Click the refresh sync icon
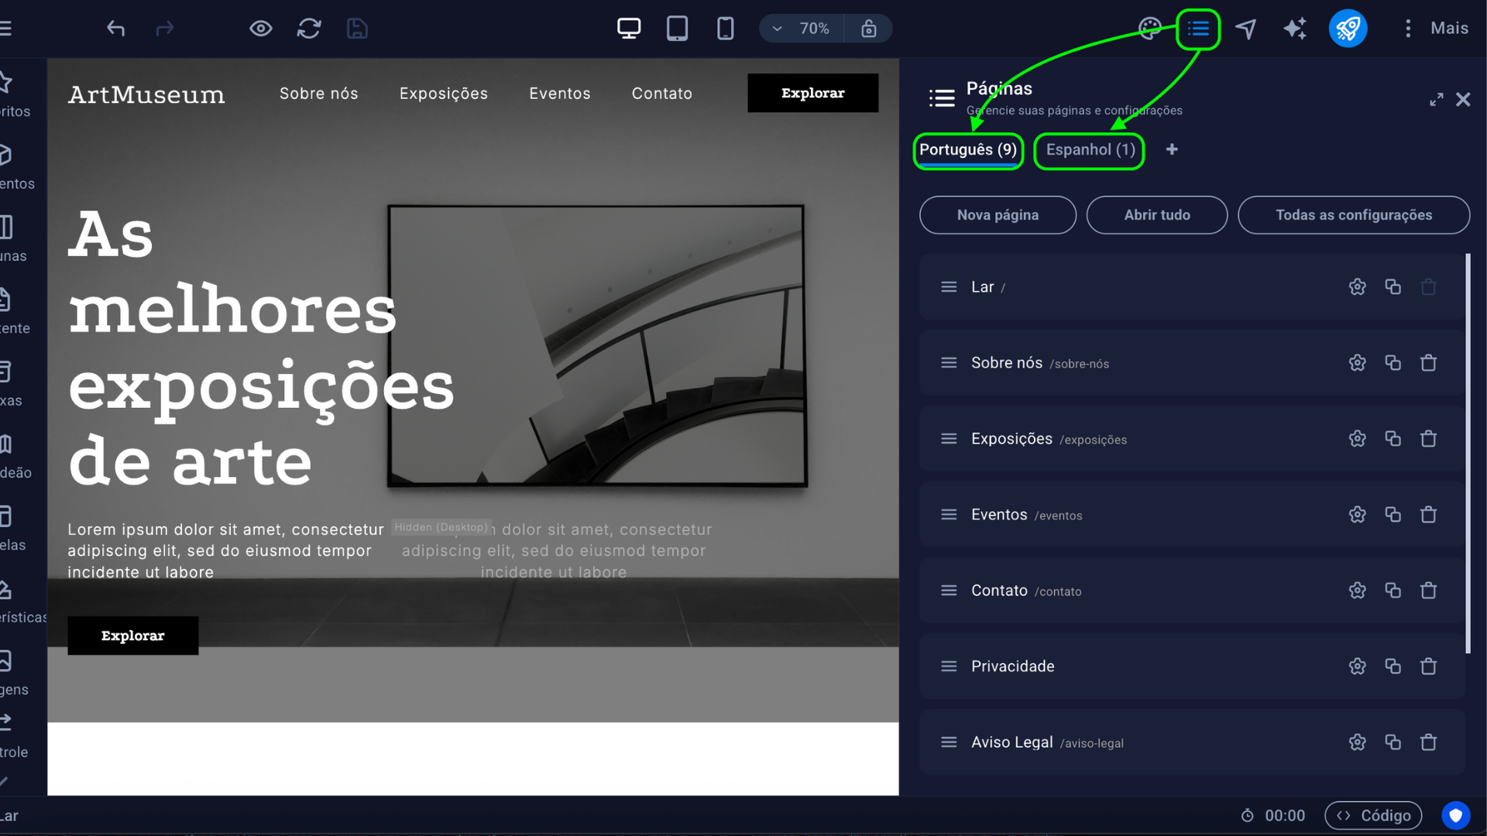1487x836 pixels. 309,29
